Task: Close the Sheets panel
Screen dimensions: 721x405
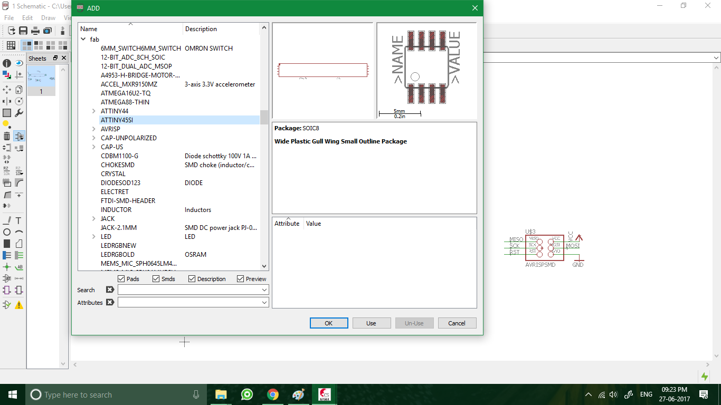Action: pyautogui.click(x=64, y=58)
